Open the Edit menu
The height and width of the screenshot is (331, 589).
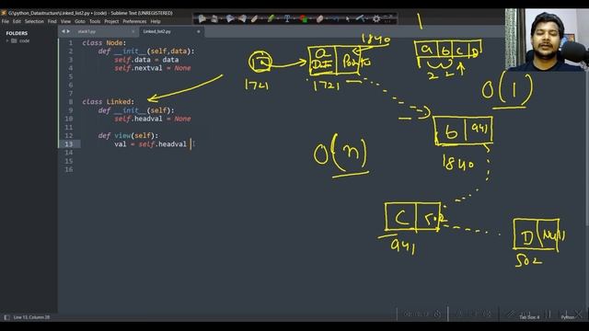click(17, 21)
